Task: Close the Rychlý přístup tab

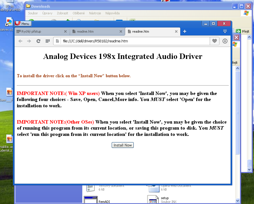Action: (x=65, y=31)
